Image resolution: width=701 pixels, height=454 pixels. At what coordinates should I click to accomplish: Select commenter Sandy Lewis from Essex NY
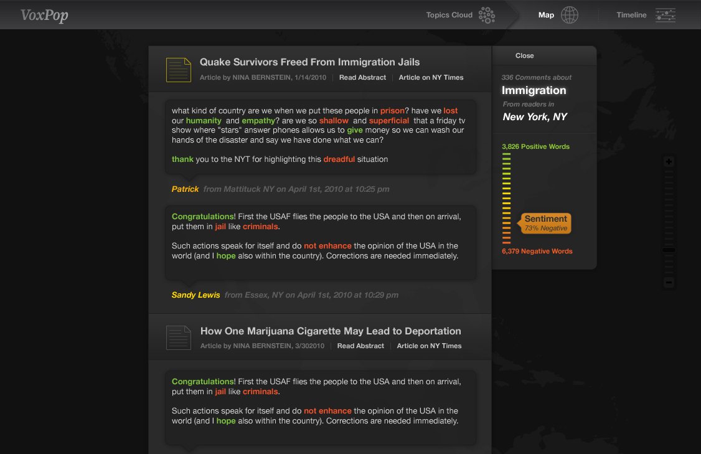pyautogui.click(x=195, y=295)
